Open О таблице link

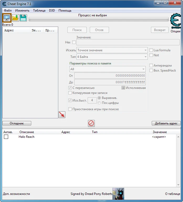click(172, 194)
